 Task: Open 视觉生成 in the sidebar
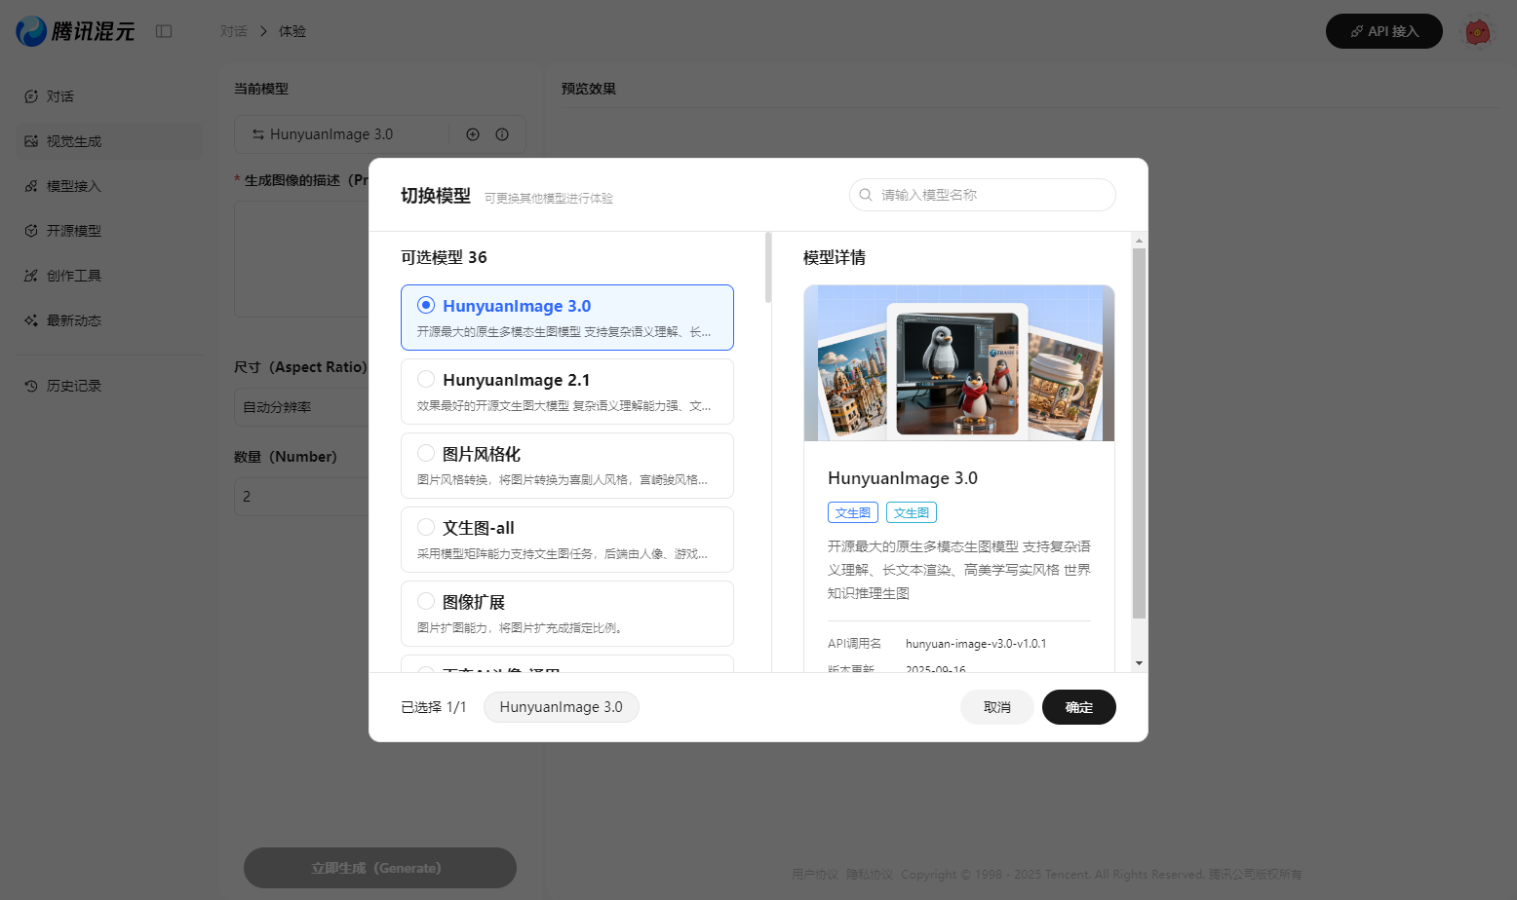coord(109,141)
